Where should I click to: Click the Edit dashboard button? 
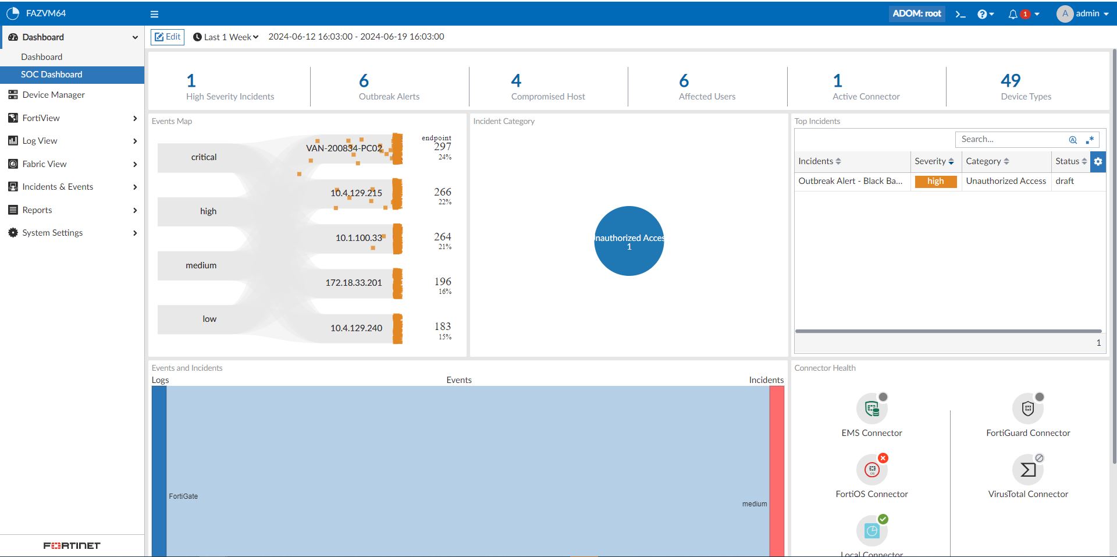[x=167, y=37]
